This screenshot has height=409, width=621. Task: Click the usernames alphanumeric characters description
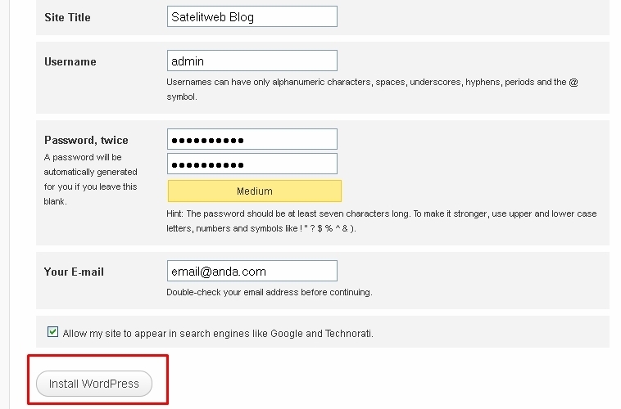tap(372, 89)
